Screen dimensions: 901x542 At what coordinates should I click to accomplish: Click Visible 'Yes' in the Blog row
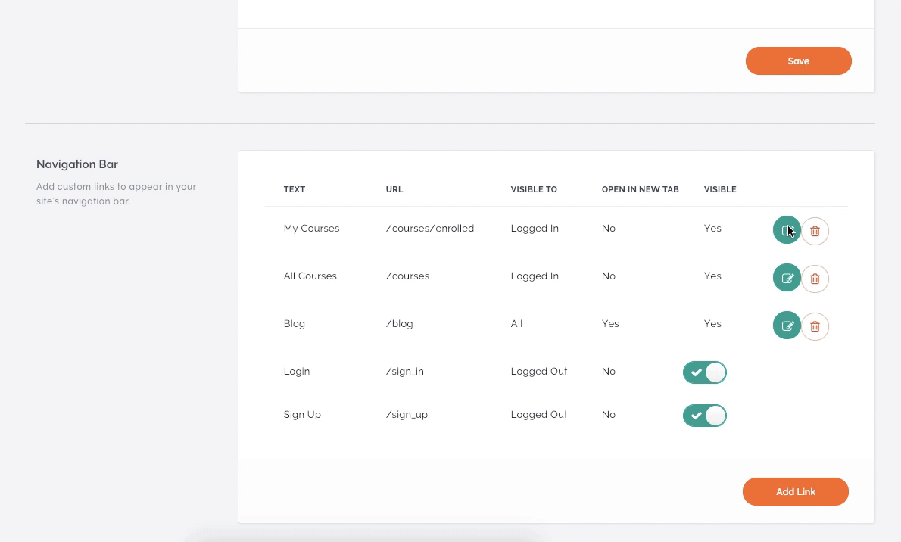pyautogui.click(x=712, y=323)
